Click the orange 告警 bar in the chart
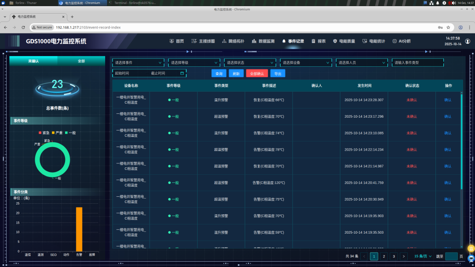This screenshot has width=475, height=267. click(79, 229)
